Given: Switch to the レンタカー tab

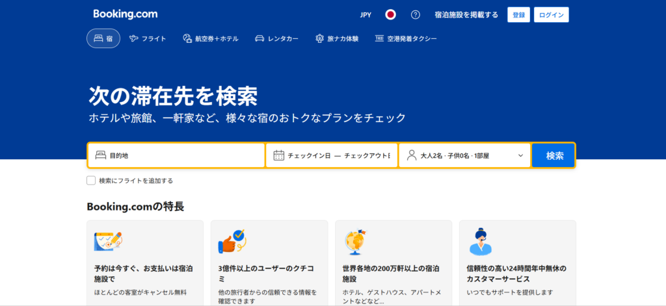Looking at the screenshot, I should coord(276,38).
